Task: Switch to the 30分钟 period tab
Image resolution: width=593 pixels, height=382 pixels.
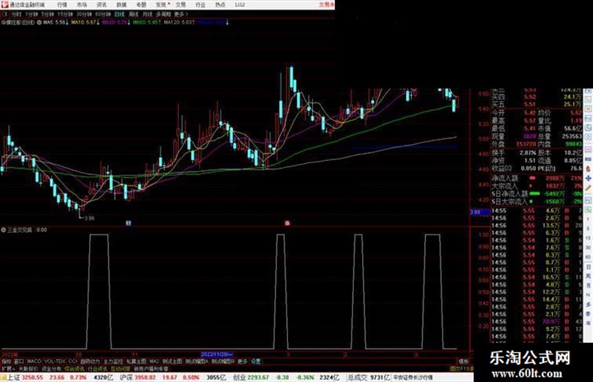Action: (84, 14)
